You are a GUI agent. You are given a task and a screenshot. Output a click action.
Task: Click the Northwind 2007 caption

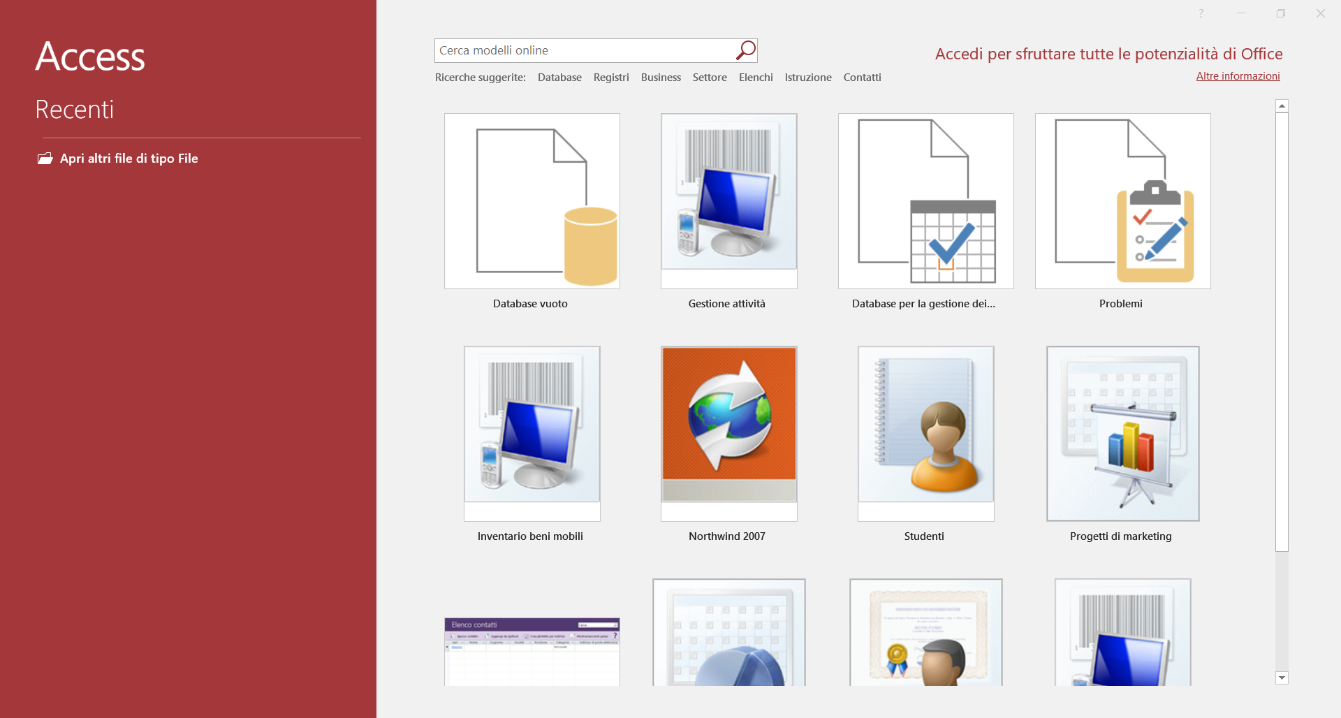click(x=727, y=536)
